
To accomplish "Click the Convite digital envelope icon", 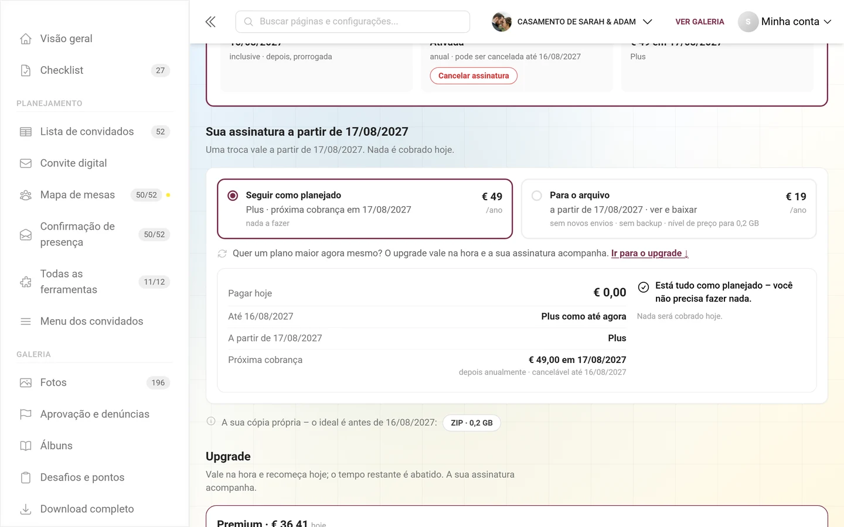I will tap(26, 163).
